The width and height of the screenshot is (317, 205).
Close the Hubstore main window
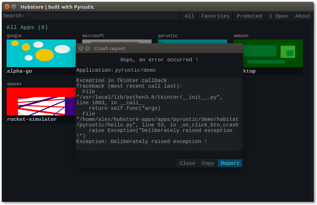pos(7,7)
